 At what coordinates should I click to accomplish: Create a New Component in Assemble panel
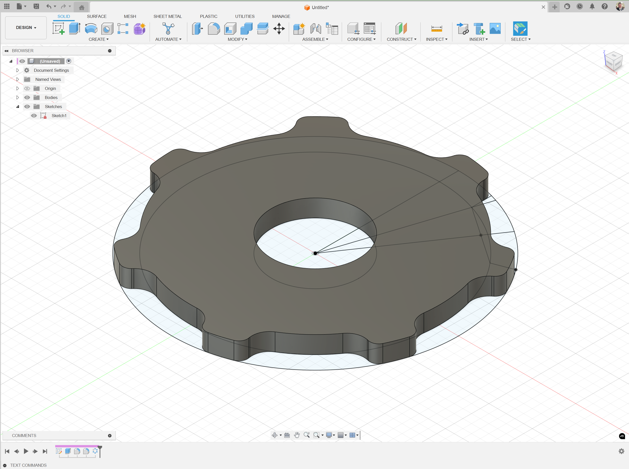(299, 28)
